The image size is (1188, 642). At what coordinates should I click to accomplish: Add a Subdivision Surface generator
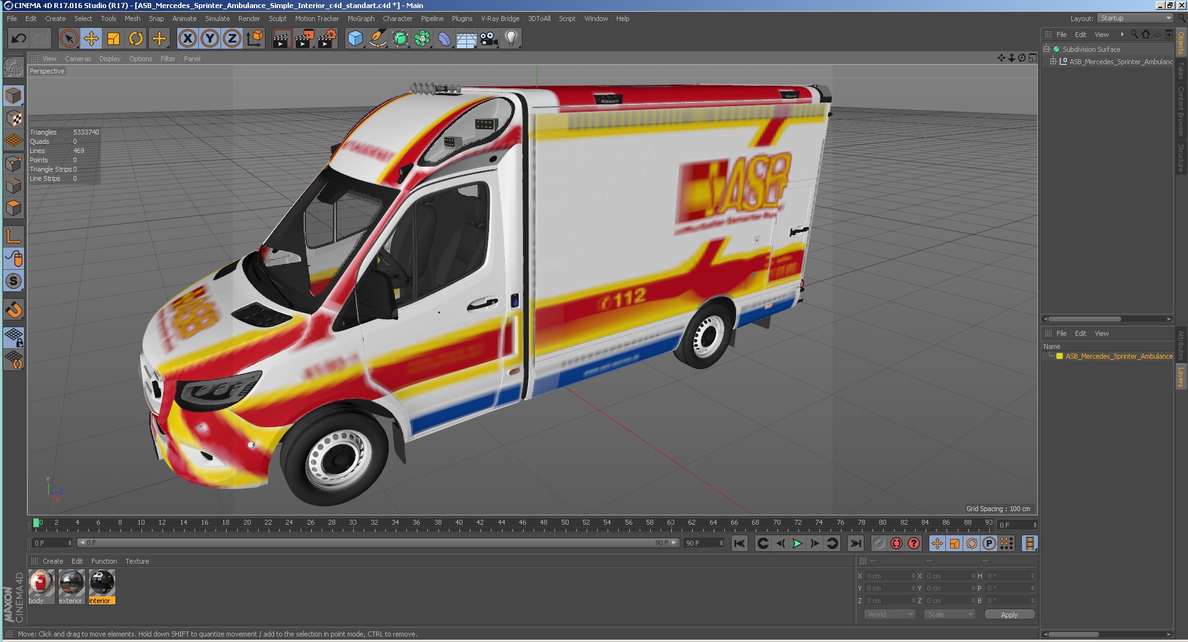tap(400, 39)
